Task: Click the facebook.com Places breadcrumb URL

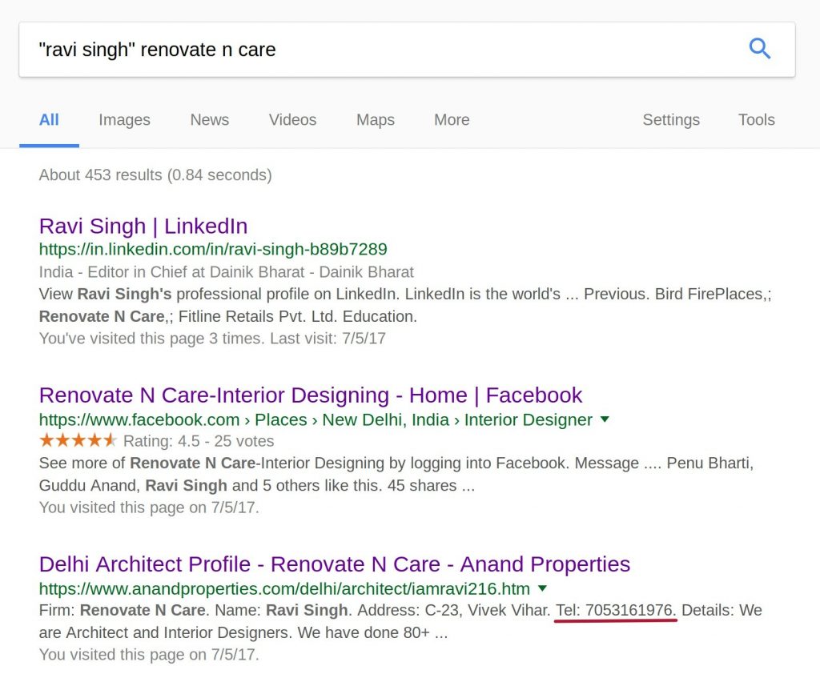Action: tap(316, 420)
